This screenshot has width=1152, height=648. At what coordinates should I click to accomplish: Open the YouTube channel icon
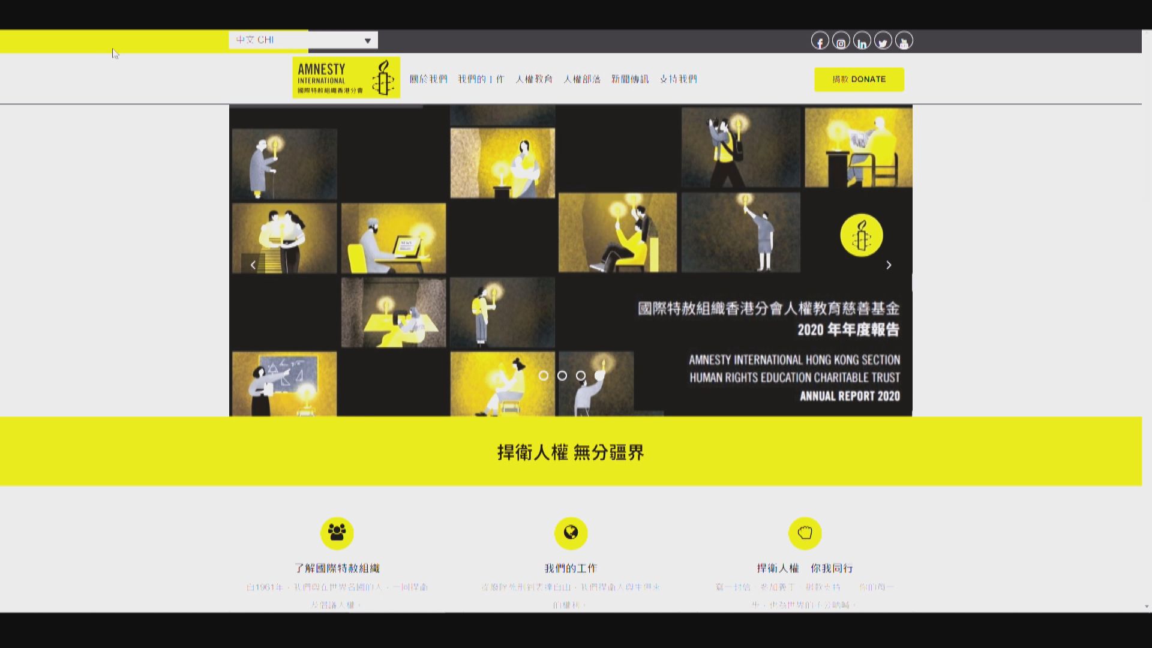(904, 41)
